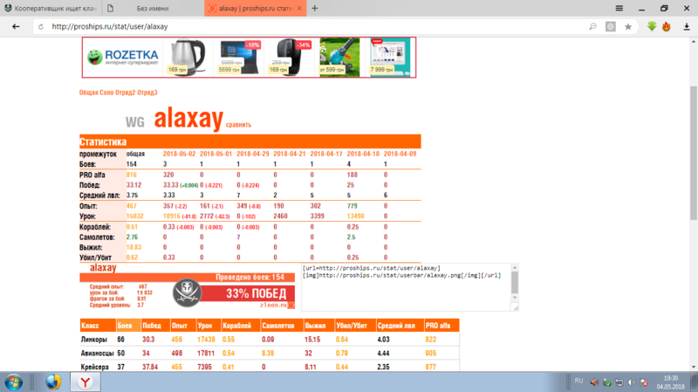Click the textarea scroll down arrow

click(515, 298)
